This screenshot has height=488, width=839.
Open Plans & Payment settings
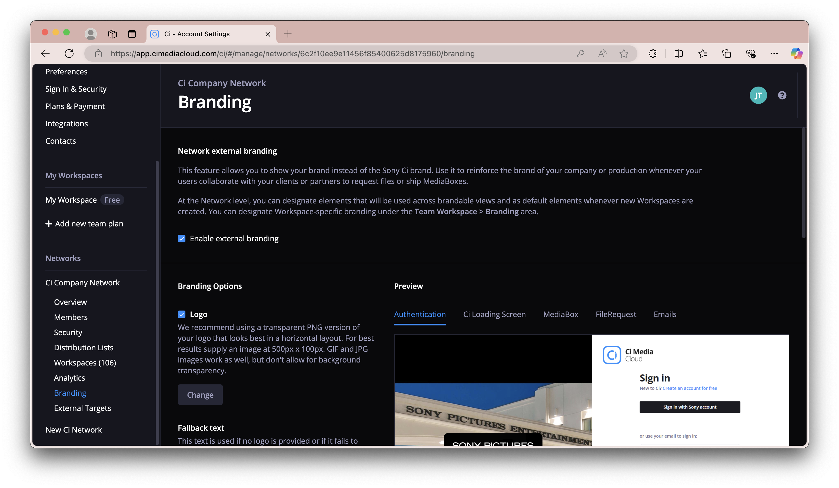click(75, 106)
